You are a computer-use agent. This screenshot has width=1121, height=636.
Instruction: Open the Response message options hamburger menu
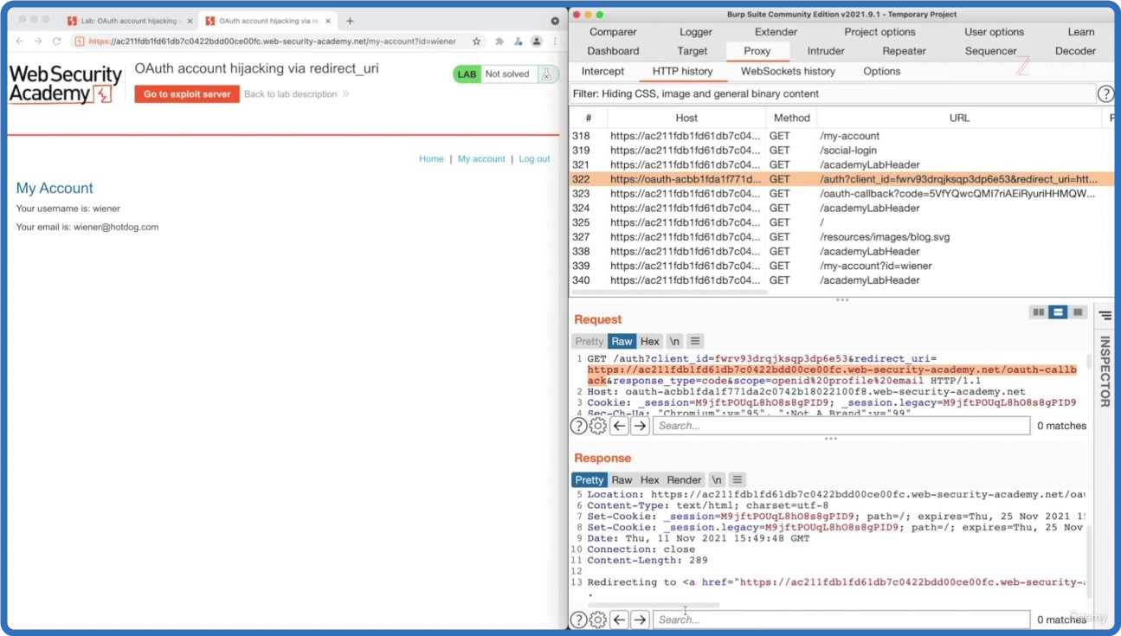click(x=738, y=479)
